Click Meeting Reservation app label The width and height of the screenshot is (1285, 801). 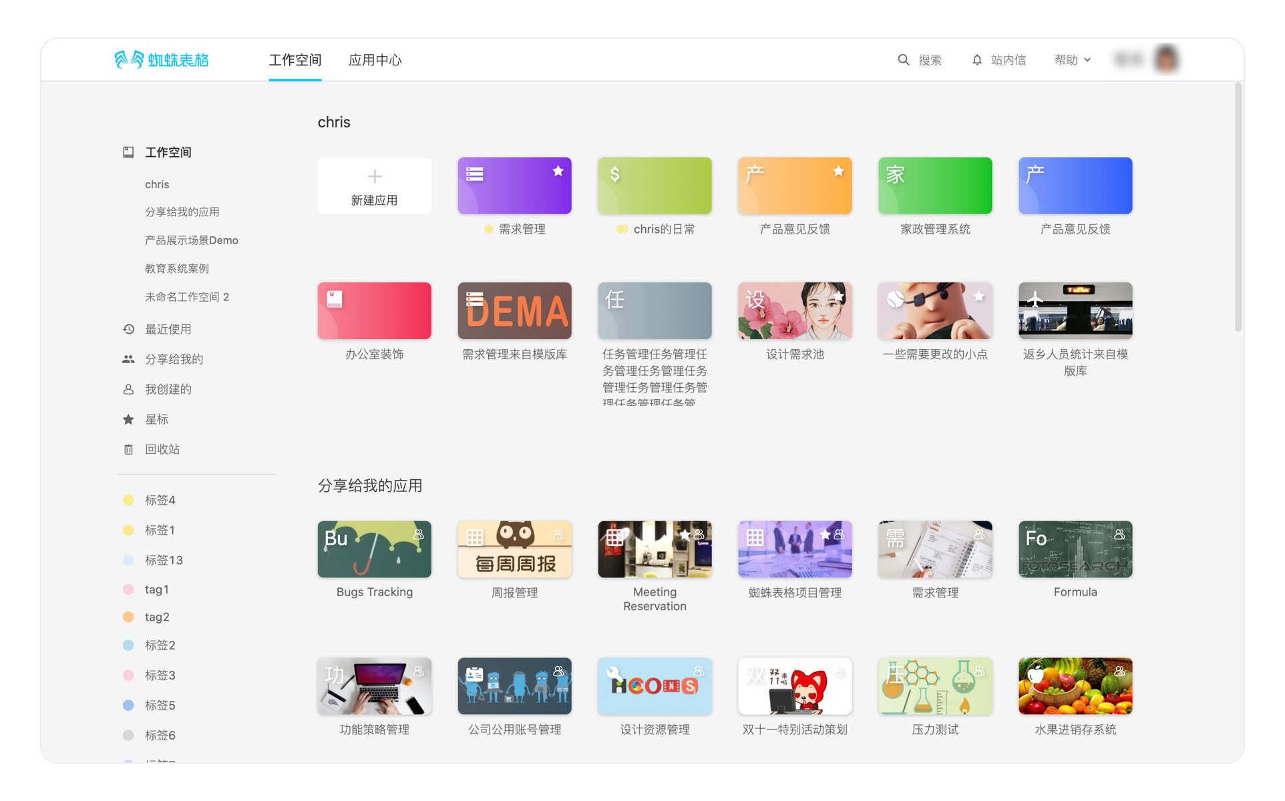tap(655, 599)
